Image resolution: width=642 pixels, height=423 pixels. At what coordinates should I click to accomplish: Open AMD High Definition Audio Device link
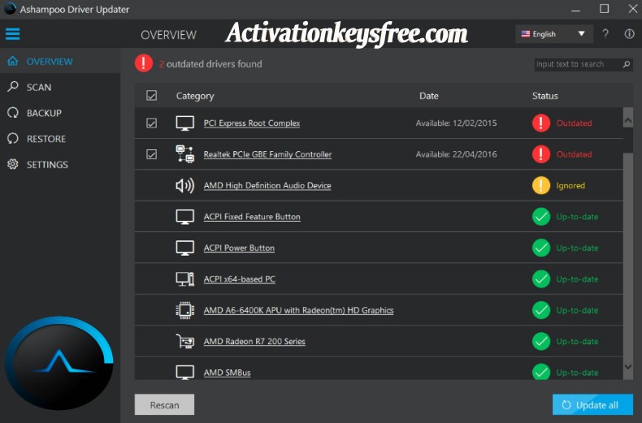pos(267,185)
